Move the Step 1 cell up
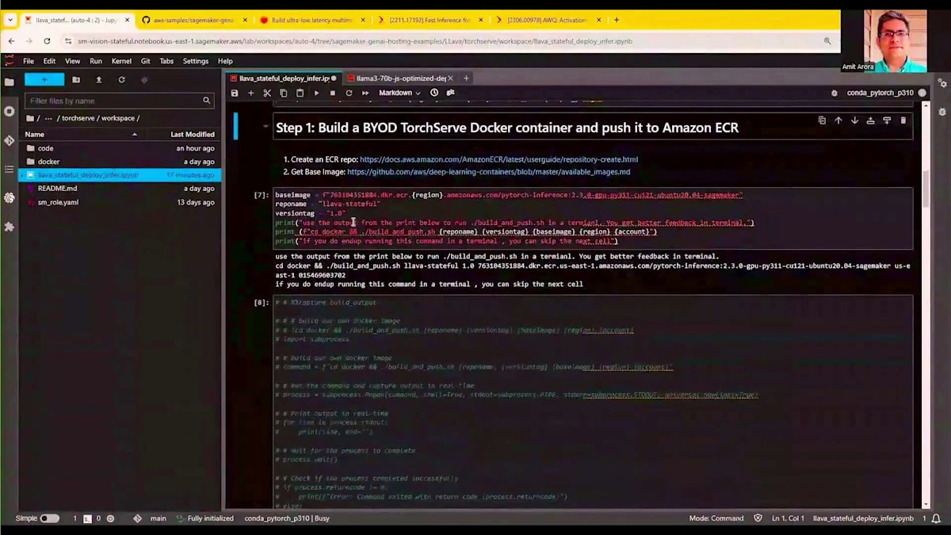This screenshot has width=951, height=535. (838, 120)
